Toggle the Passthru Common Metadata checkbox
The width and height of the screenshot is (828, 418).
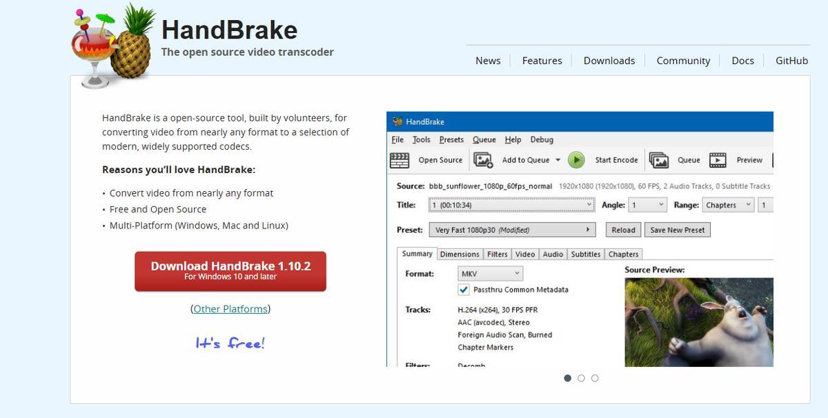pyautogui.click(x=464, y=290)
